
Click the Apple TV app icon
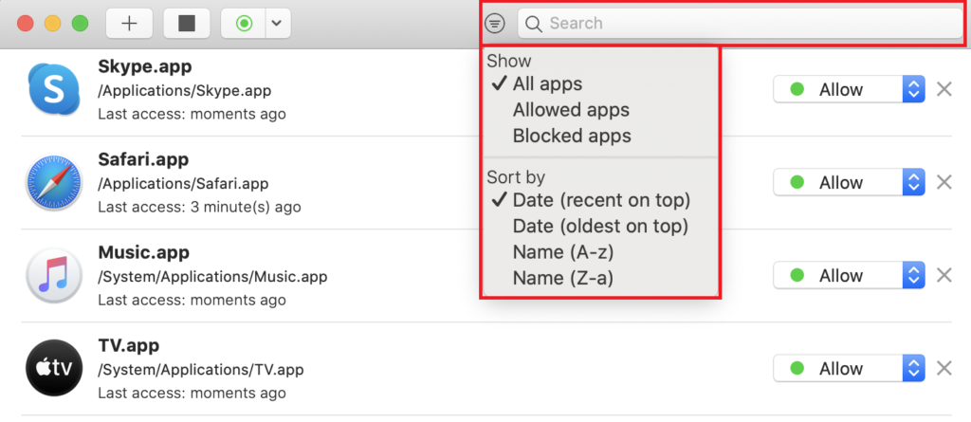51,368
